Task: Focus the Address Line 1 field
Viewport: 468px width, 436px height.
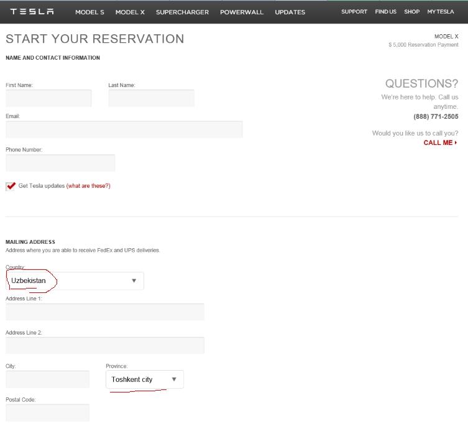Action: click(x=105, y=312)
